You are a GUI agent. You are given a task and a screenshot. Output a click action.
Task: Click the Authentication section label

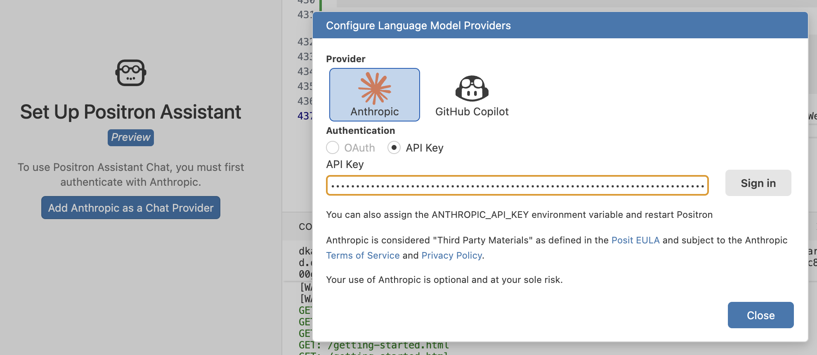click(360, 131)
